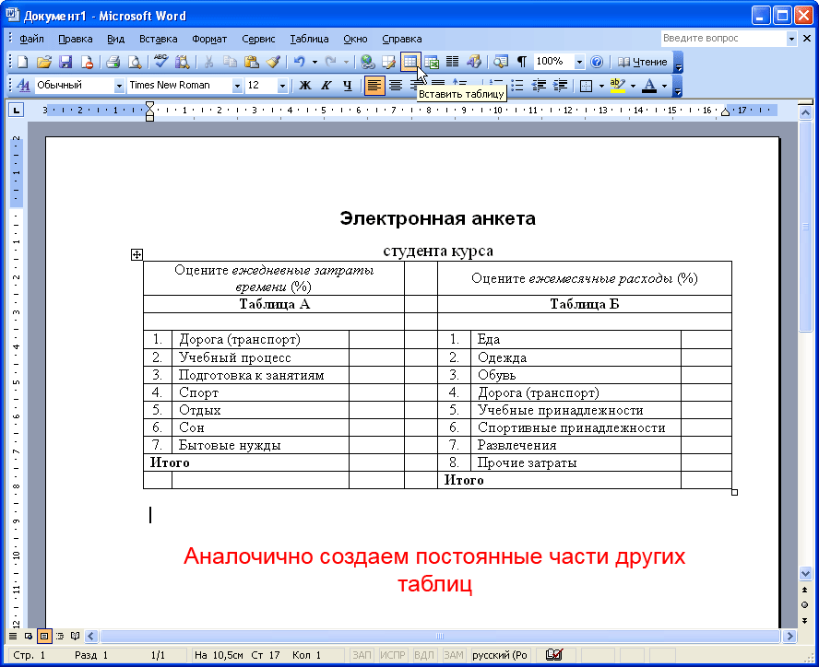Open an existing file with folder icon
Viewport: 819px width, 667px height.
point(44,62)
